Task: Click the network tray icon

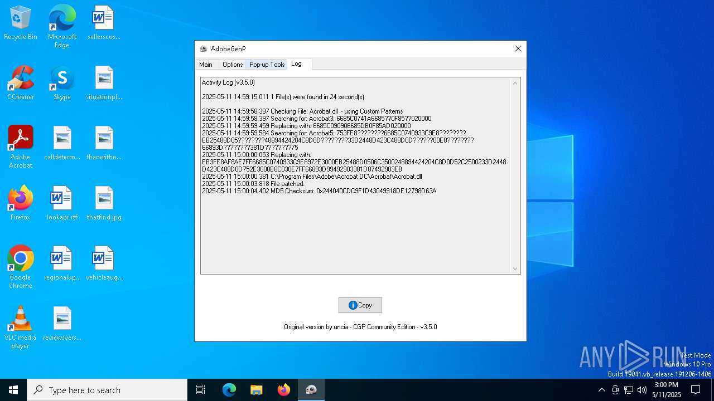Action: coord(629,390)
